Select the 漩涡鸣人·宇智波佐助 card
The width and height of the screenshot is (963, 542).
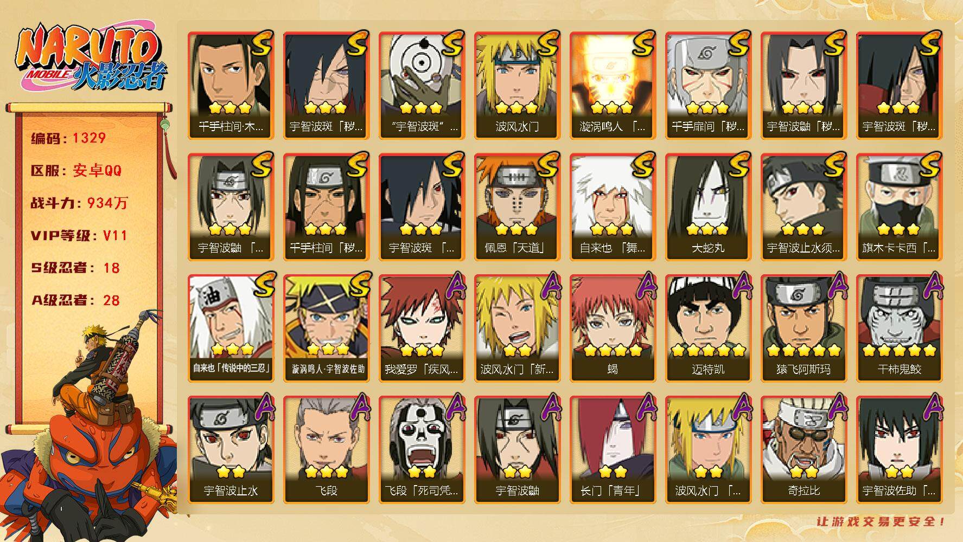coord(326,328)
